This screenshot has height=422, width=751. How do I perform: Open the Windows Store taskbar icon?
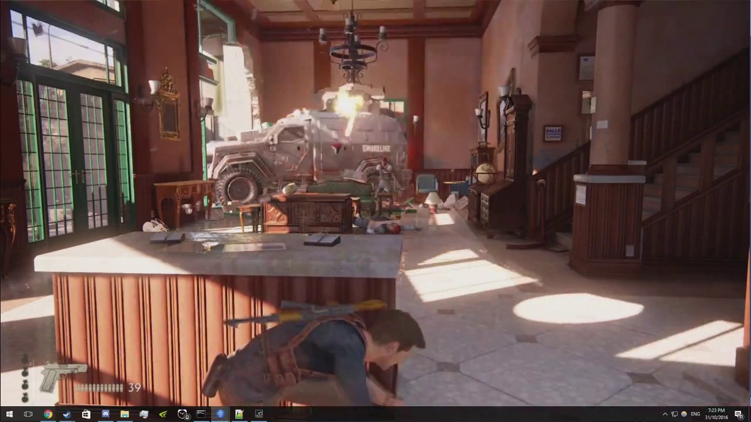(x=86, y=414)
